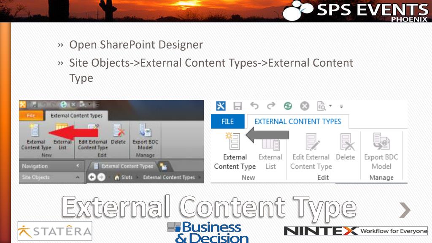Screen dimensions: 432x243
Task: Click the Business & Decision logo
Action: 208,232
